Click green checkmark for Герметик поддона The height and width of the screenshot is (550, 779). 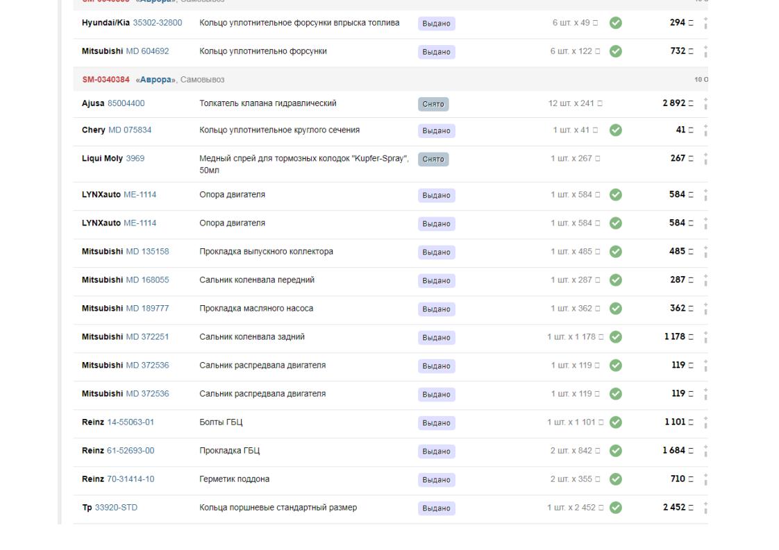point(615,479)
